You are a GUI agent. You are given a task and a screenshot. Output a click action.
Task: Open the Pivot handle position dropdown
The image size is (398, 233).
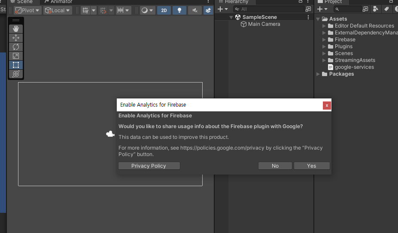point(27,10)
